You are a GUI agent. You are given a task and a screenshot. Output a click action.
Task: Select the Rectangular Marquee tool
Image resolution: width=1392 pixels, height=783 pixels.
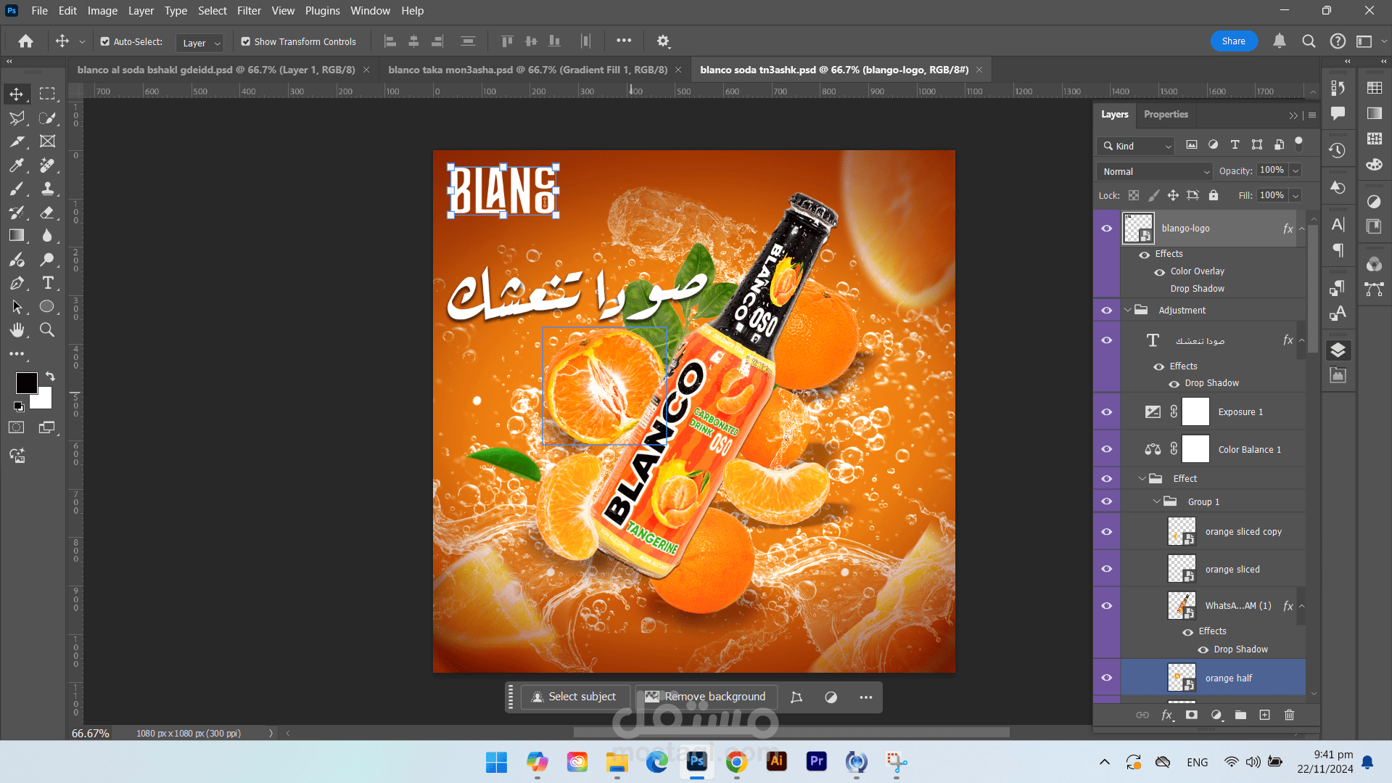47,94
